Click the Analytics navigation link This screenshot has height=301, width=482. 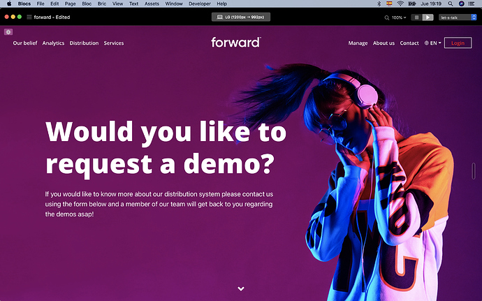point(53,43)
